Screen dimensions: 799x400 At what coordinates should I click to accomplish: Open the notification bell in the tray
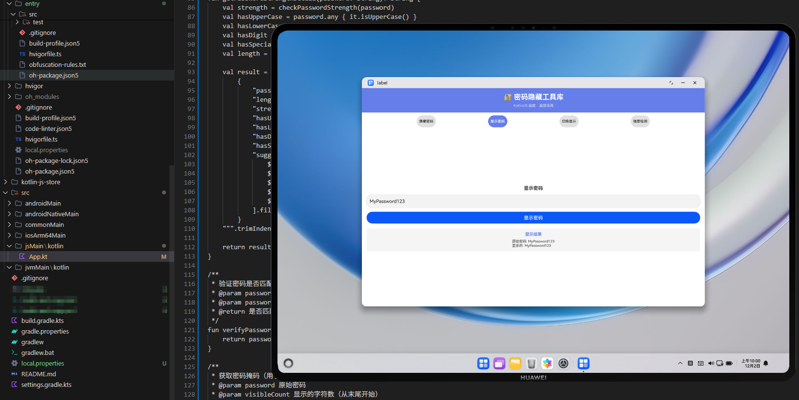tap(766, 363)
